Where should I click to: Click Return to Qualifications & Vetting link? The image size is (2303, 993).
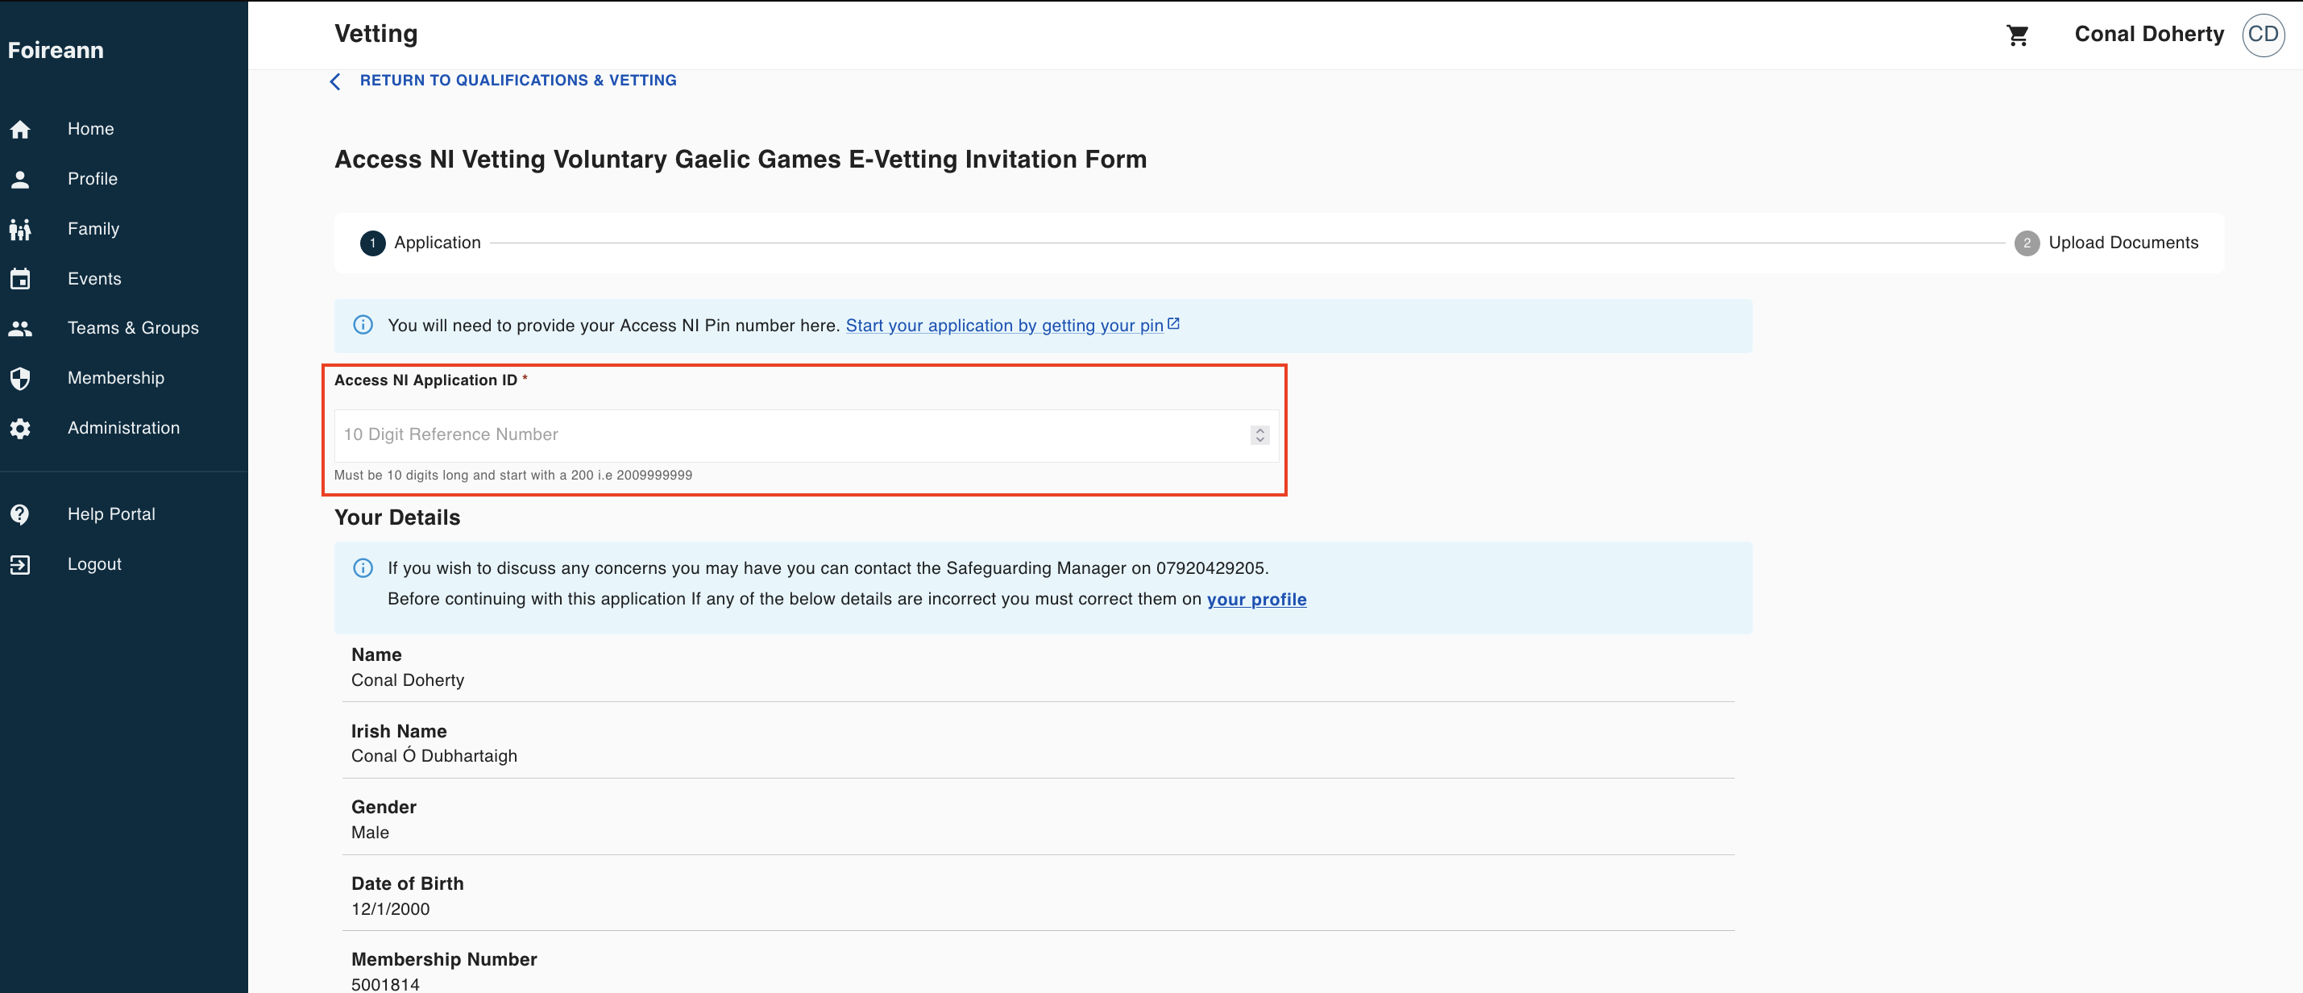click(517, 81)
